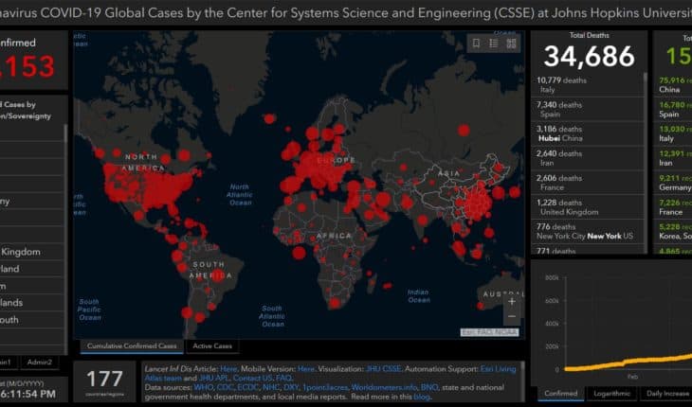Zoom in on the map with plus
The height and width of the screenshot is (407, 692).
[512, 302]
